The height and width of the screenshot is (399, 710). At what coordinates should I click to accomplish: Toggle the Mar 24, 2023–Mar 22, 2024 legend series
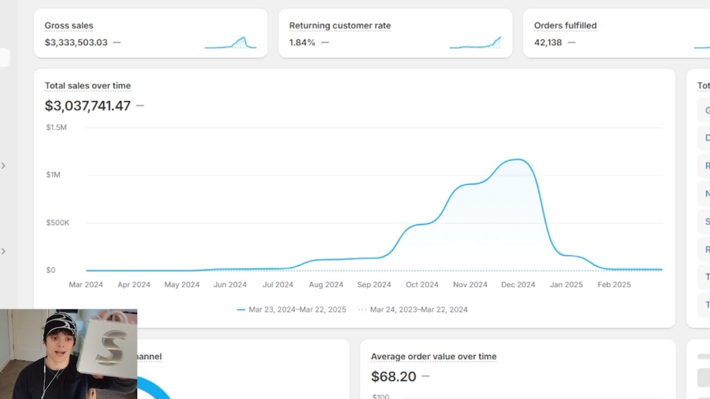(x=413, y=309)
